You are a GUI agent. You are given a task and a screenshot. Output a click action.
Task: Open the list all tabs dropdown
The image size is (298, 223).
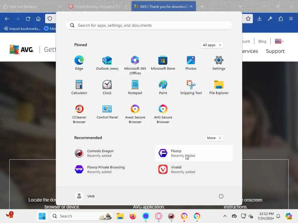(240, 6)
